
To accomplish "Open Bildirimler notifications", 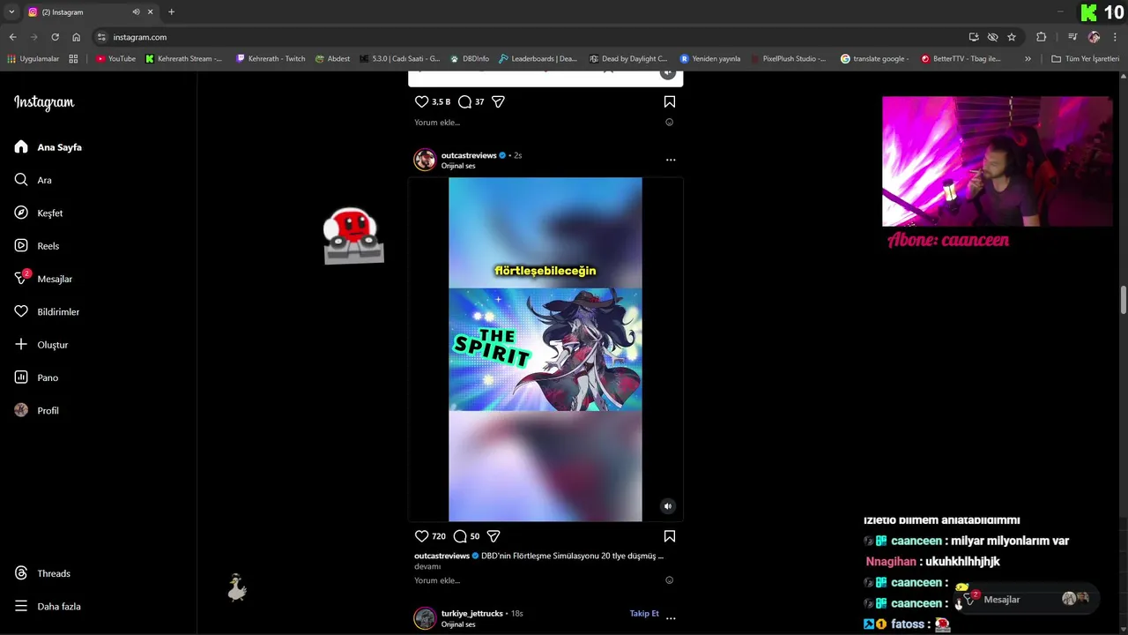I will click(47, 312).
